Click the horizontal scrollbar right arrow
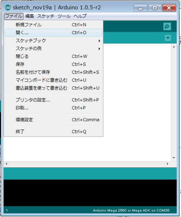The width and height of the screenshot is (181, 217). pos(167,164)
